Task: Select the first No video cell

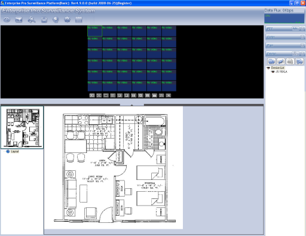Action: [95, 31]
